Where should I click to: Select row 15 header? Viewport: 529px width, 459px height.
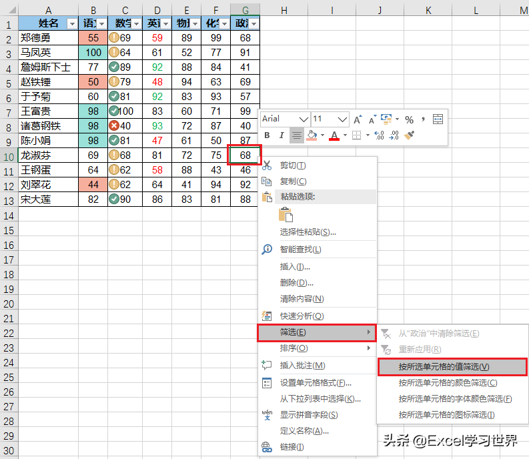(x=9, y=231)
